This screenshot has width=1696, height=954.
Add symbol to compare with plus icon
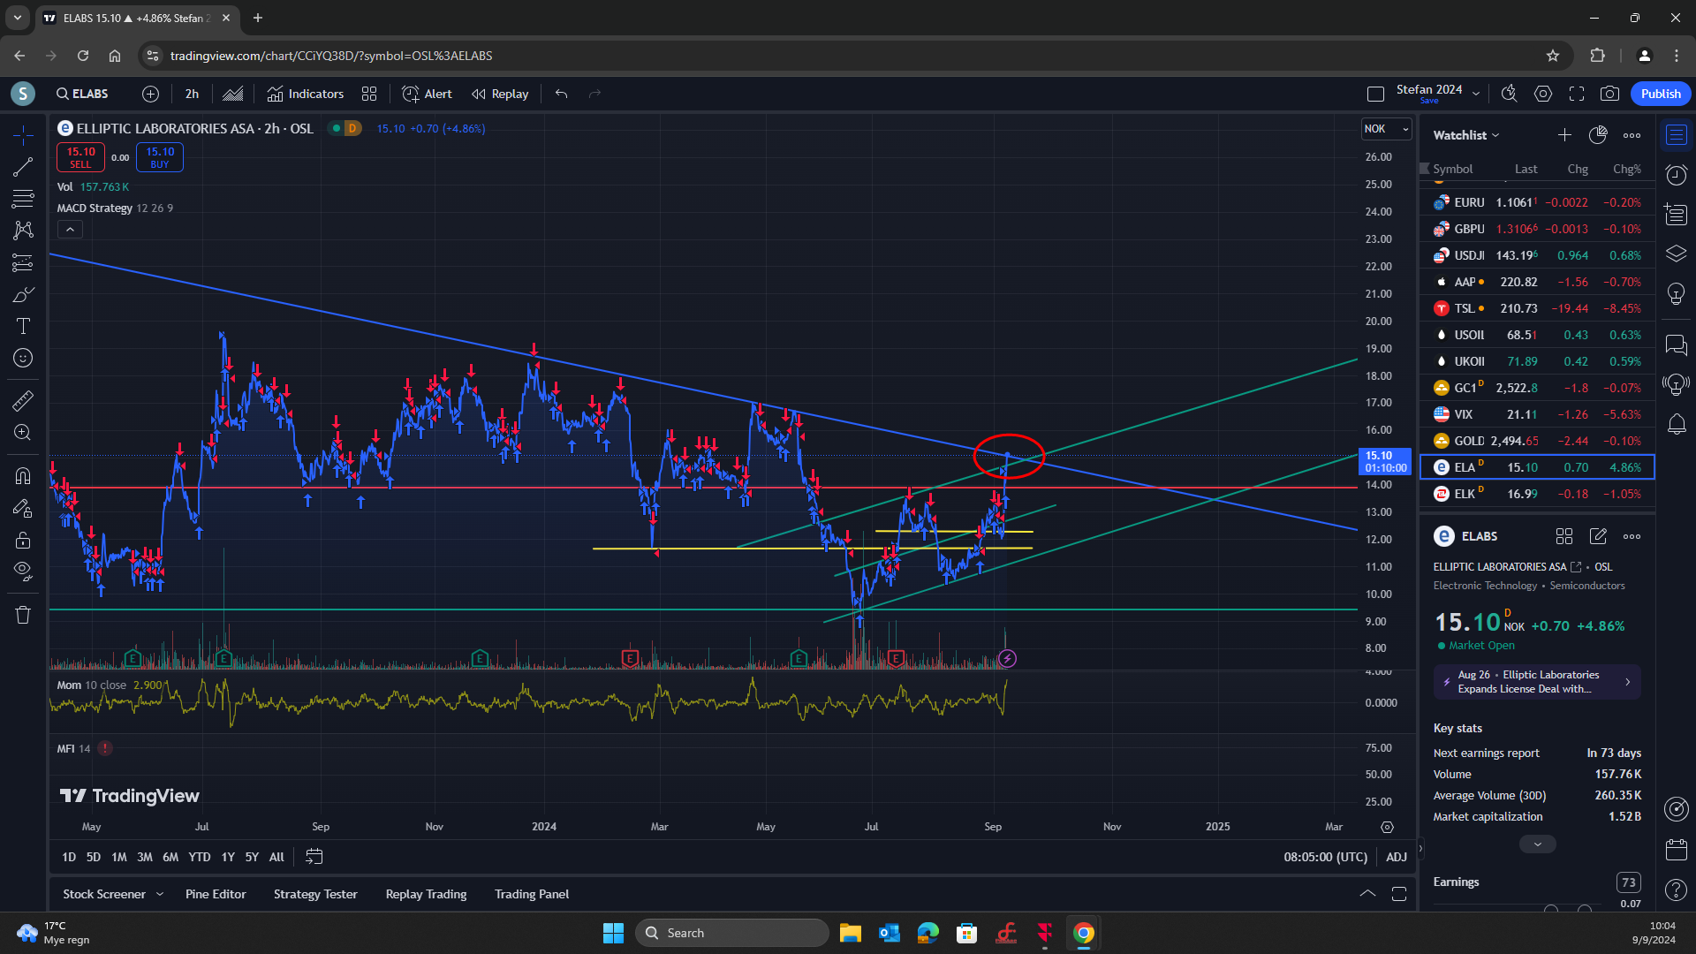click(x=150, y=94)
